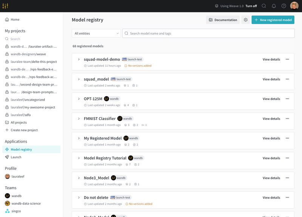Open the user avatar menu in header
Screen dimensions: 302x217
click(x=294, y=6)
